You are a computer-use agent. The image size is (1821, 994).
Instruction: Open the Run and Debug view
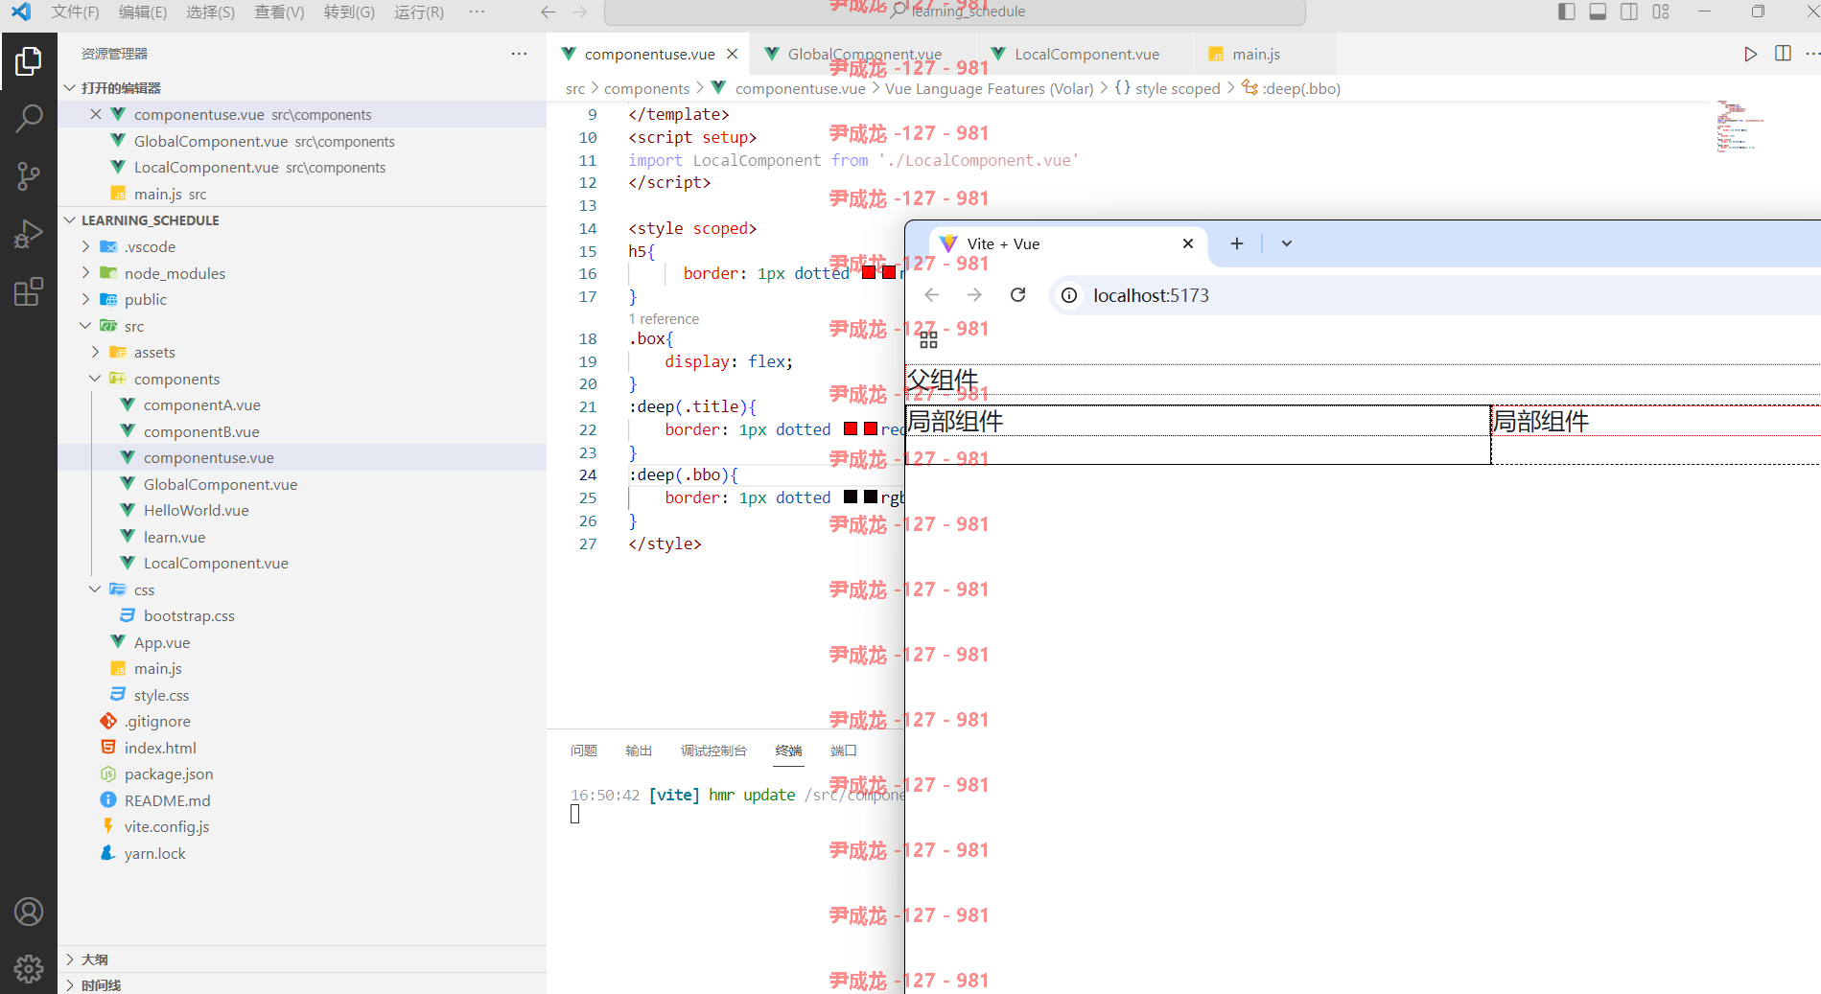(29, 233)
